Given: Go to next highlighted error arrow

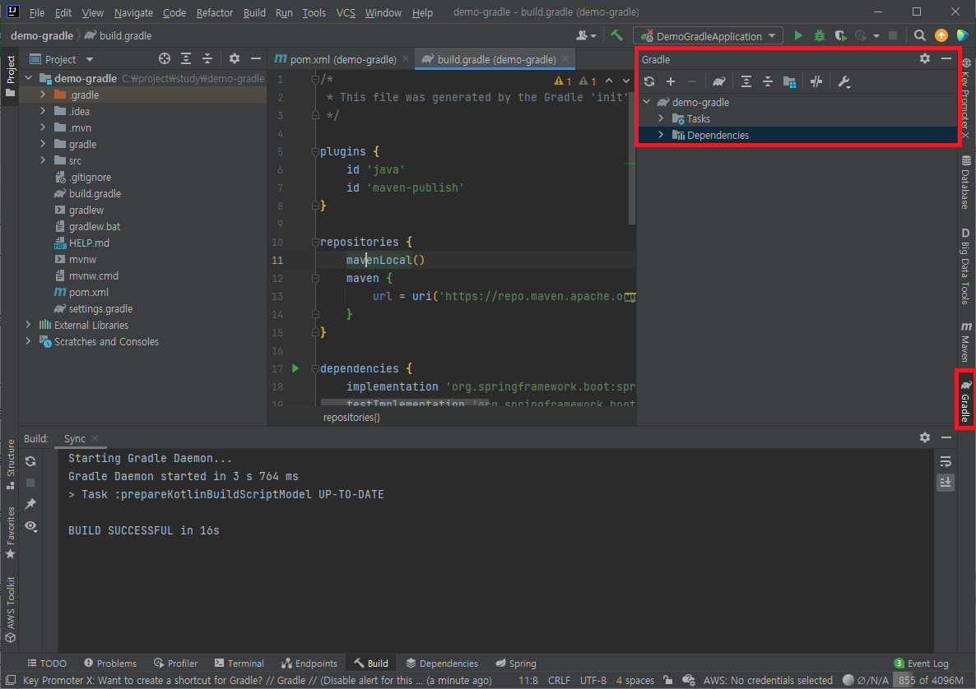Looking at the screenshot, I should click(x=626, y=81).
